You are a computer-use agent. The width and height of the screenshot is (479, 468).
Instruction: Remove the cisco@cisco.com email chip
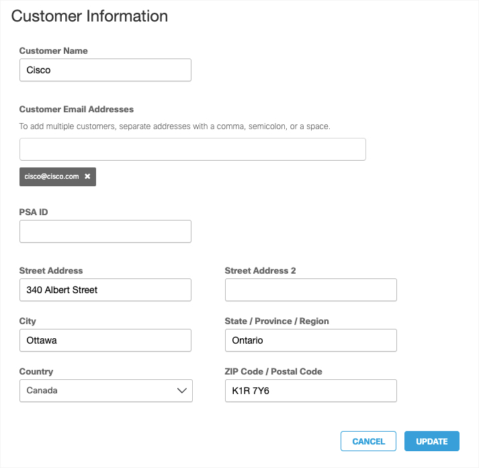click(x=87, y=176)
